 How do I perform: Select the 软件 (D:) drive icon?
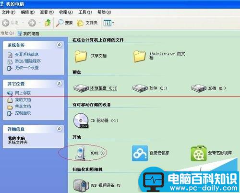pyautogui.click(x=140, y=88)
